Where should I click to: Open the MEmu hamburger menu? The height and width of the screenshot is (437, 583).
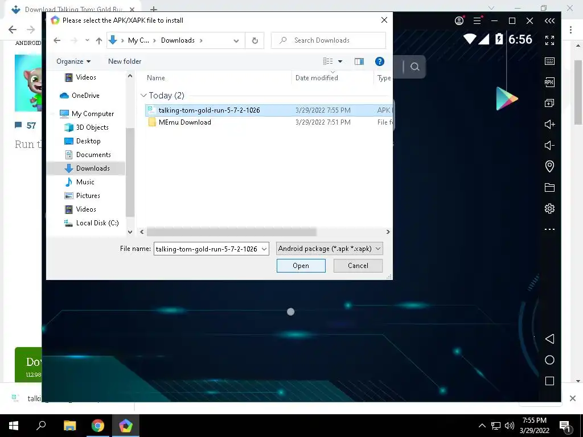point(478,21)
